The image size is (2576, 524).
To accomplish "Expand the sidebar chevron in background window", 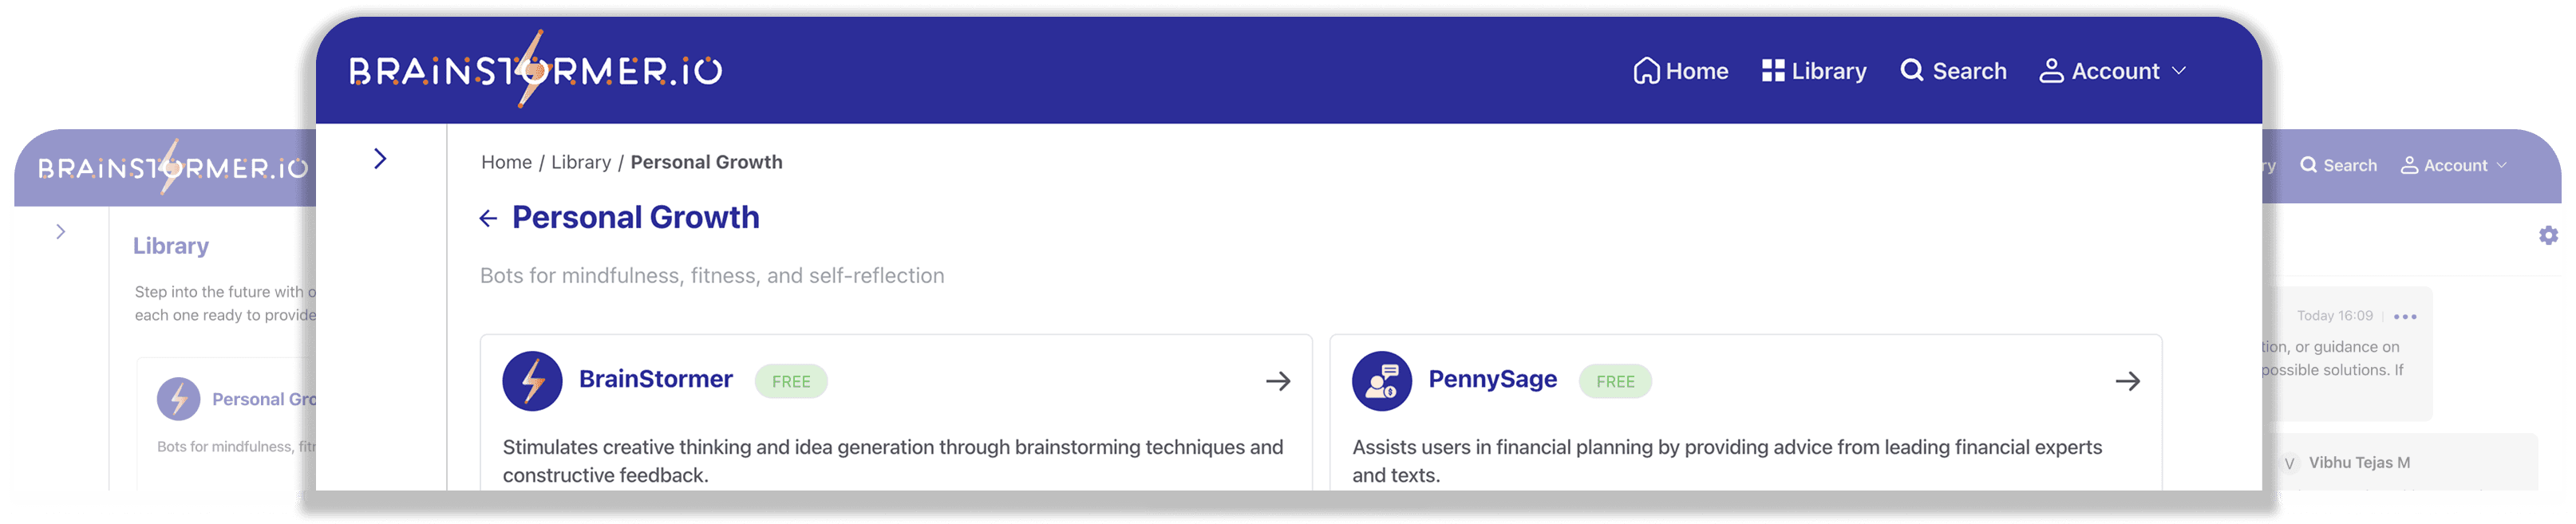I will click(x=61, y=232).
